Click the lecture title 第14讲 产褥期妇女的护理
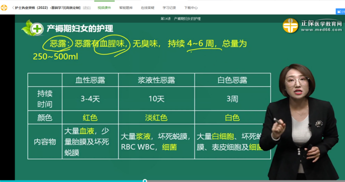The image size is (345, 182). coord(180,19)
